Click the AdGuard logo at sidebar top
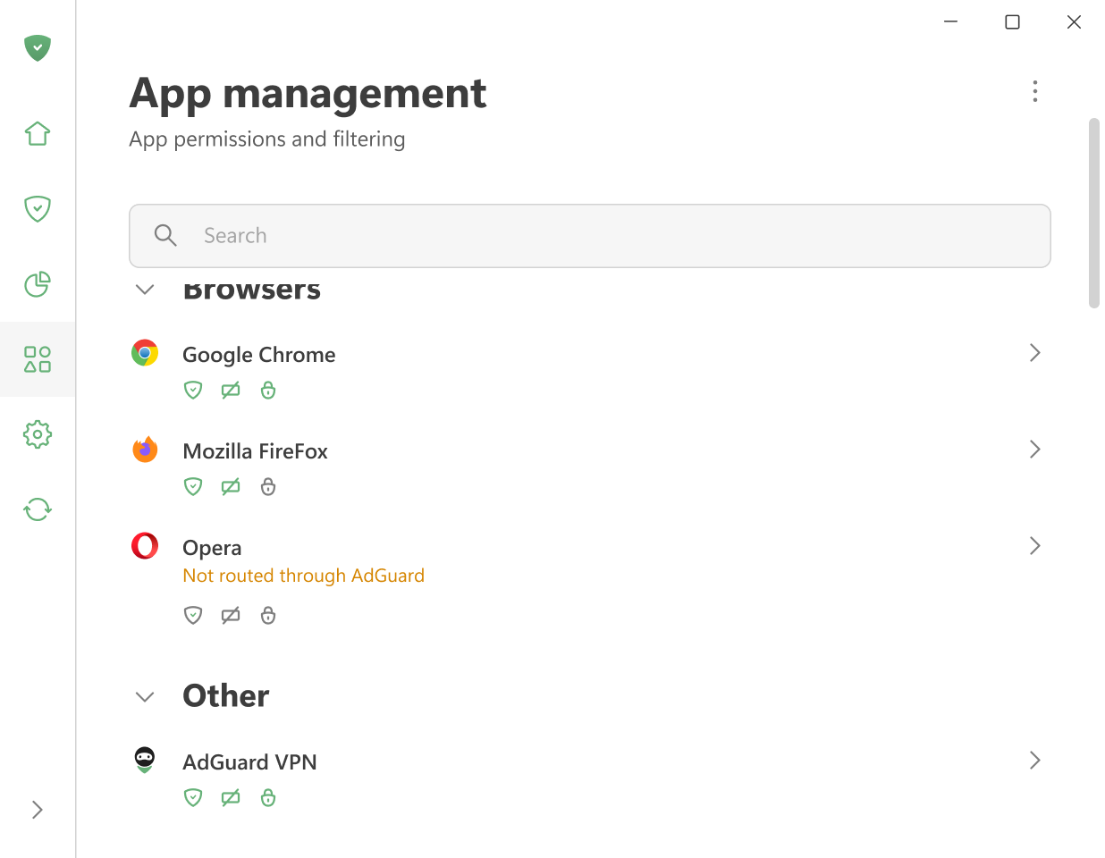 37,47
